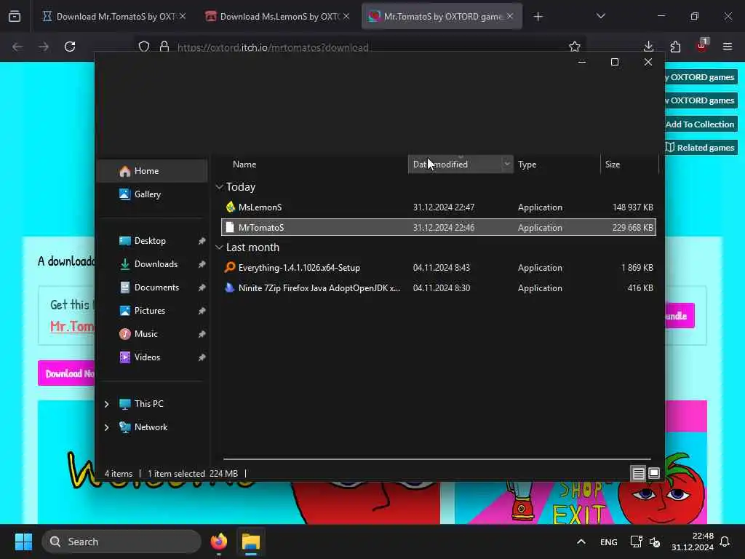Click the Music icon in sidebar

pyautogui.click(x=124, y=333)
